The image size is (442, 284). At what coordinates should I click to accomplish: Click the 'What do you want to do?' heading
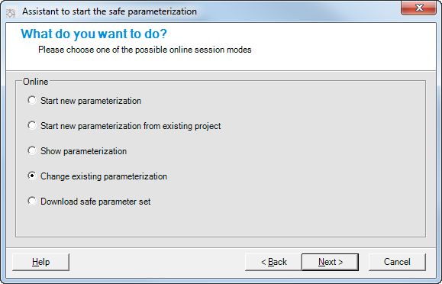click(94, 34)
